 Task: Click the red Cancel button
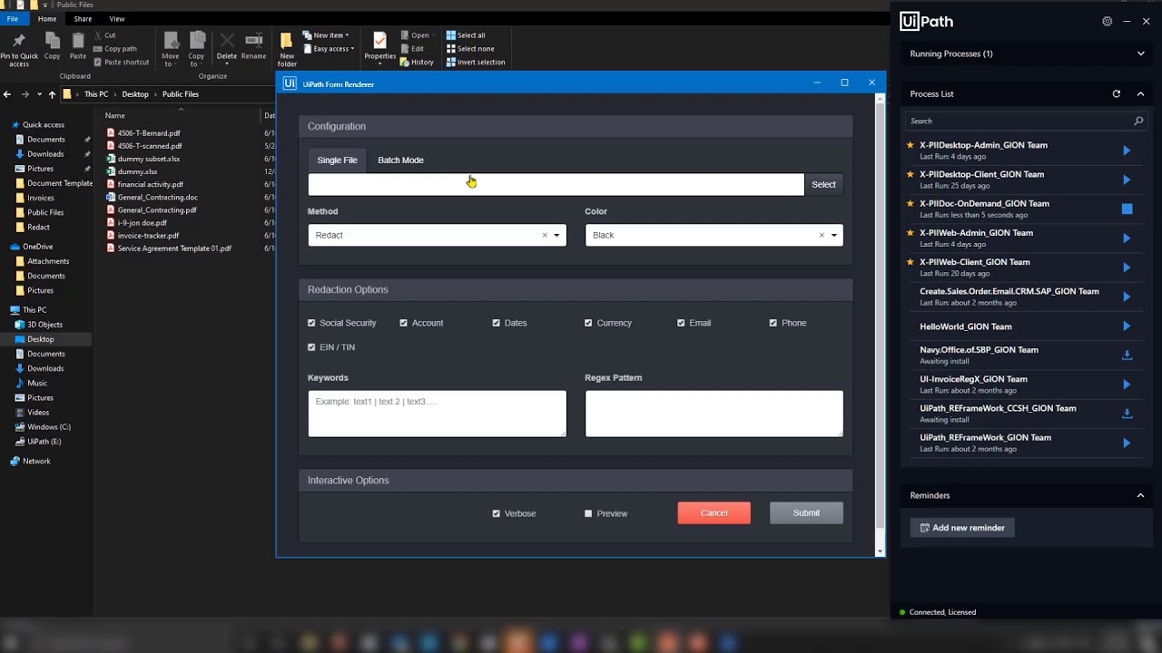click(714, 513)
